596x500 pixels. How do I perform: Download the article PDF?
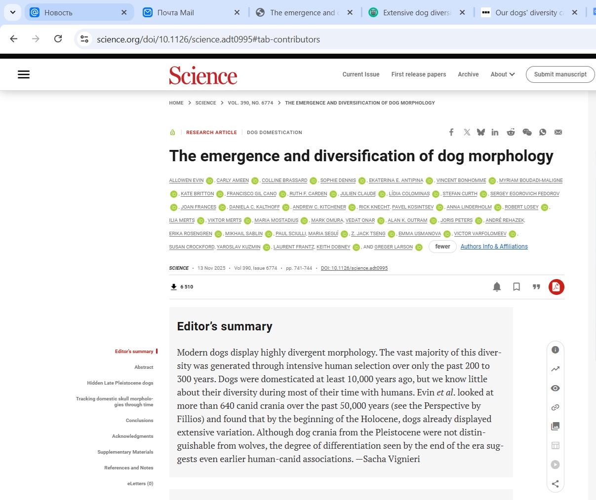click(556, 287)
